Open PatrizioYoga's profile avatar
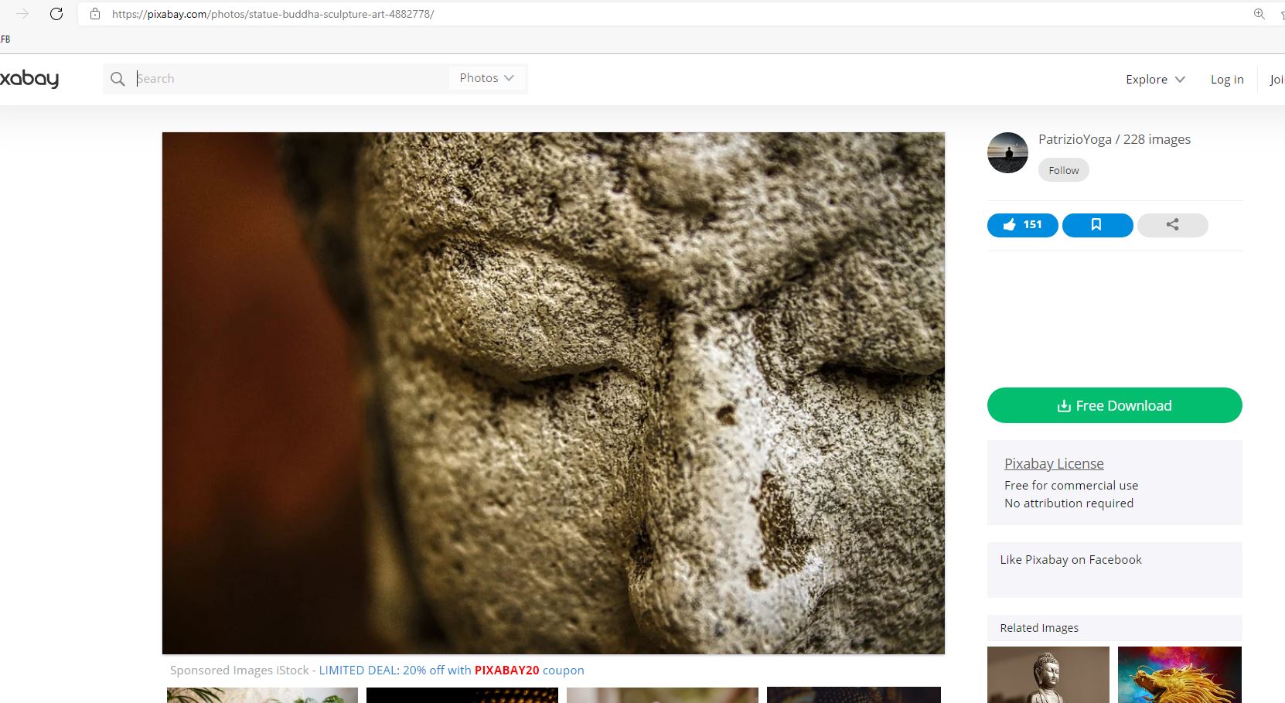 pyautogui.click(x=1007, y=152)
